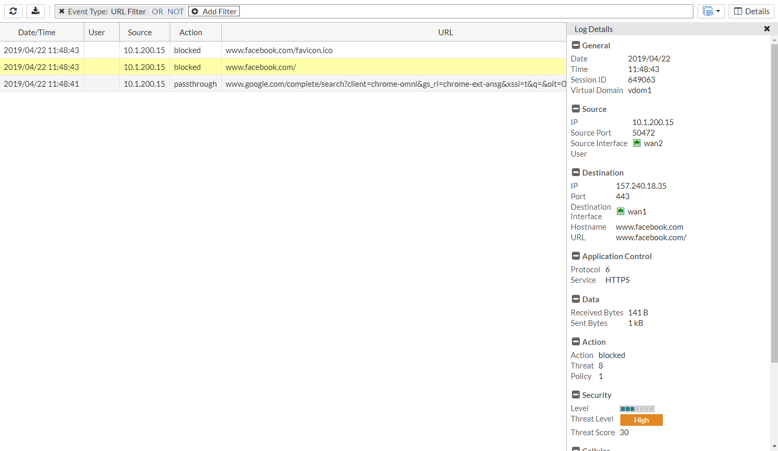The image size is (778, 451).
Task: Toggle the Details panel visibility
Action: (x=751, y=11)
